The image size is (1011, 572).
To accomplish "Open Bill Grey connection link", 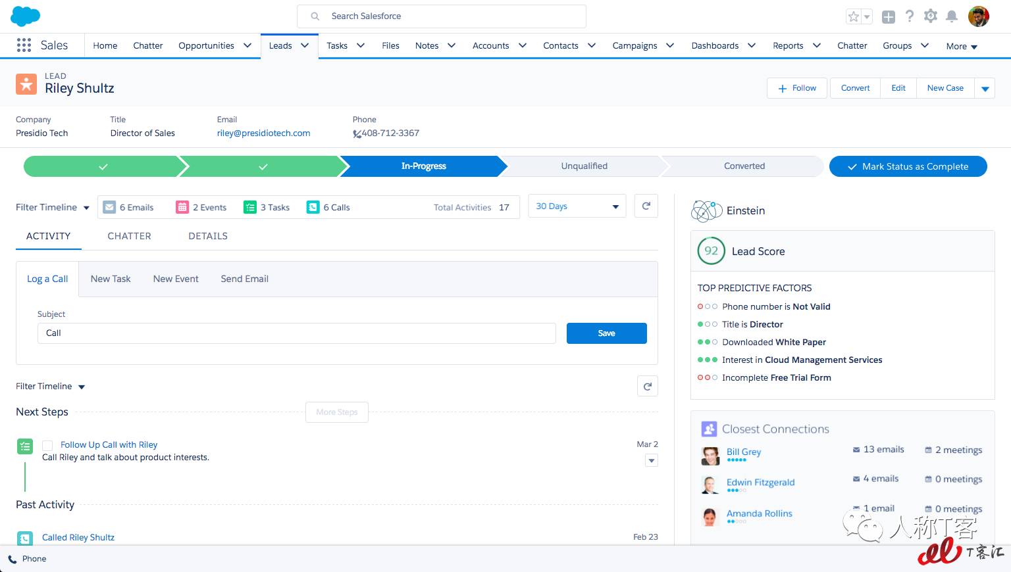I will pos(743,452).
